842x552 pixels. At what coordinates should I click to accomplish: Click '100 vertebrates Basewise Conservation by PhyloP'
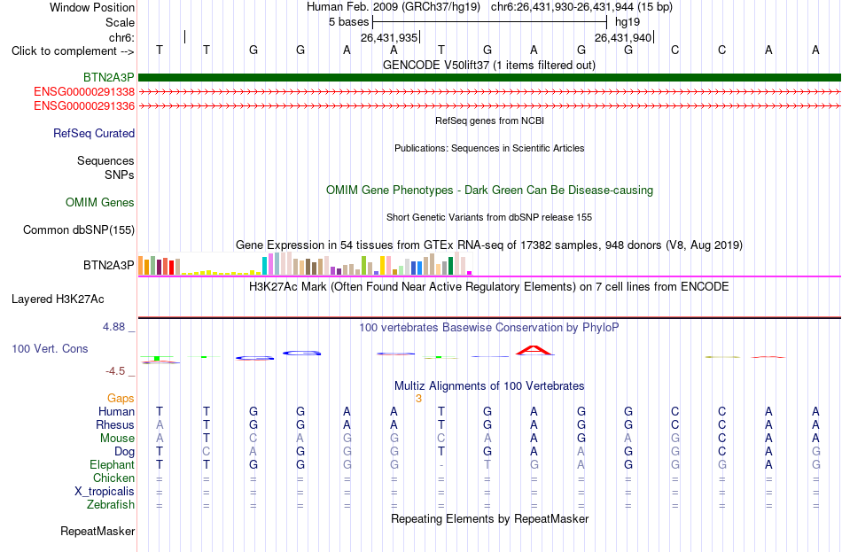pyautogui.click(x=489, y=328)
